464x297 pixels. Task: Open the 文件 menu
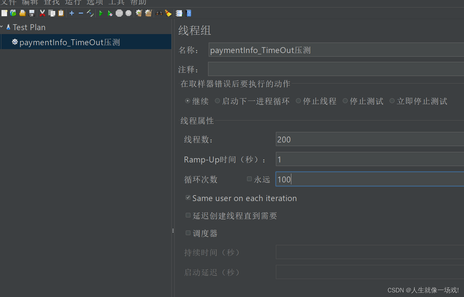[x=8, y=2]
